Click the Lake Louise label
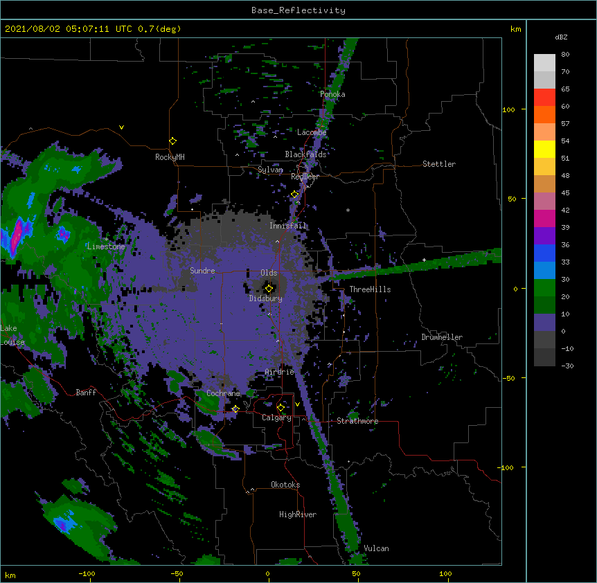Viewport: 597px width, 583px height. 11,335
